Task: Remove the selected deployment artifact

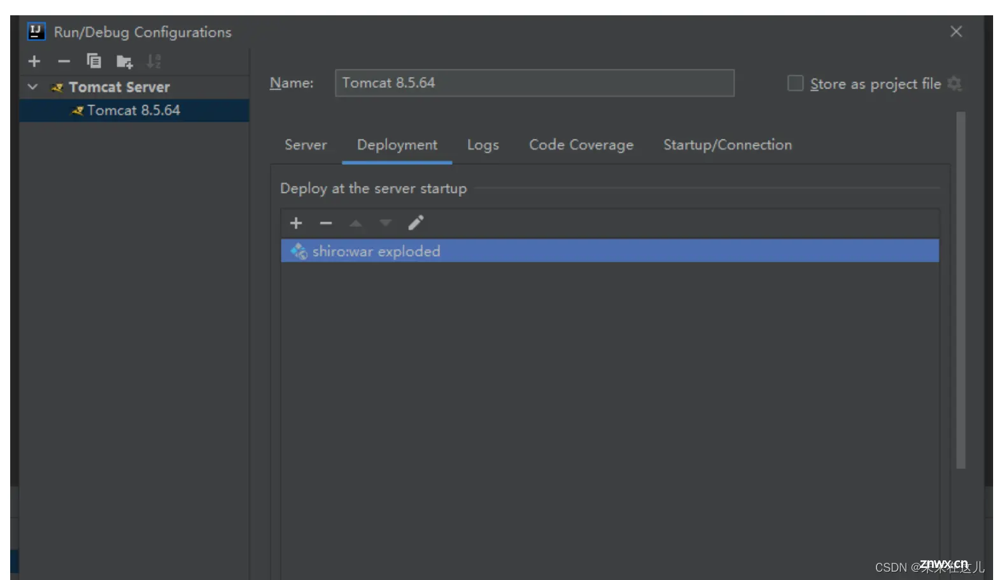Action: 326,223
